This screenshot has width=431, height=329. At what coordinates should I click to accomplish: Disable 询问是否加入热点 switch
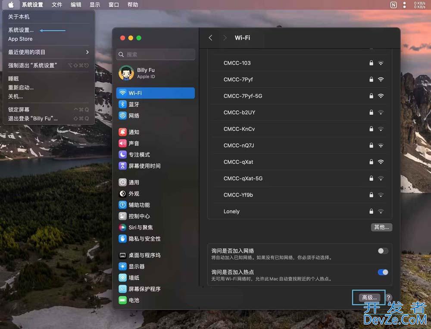pos(383,272)
